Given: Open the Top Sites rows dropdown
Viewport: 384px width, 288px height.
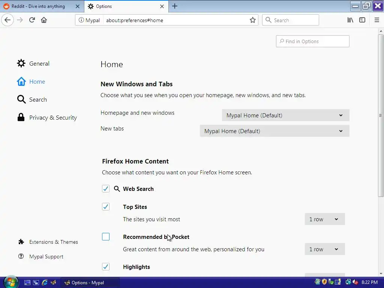Looking at the screenshot, I should [325, 219].
